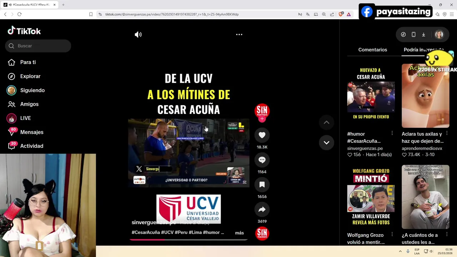Go to previous video with up chevron

coord(326,122)
